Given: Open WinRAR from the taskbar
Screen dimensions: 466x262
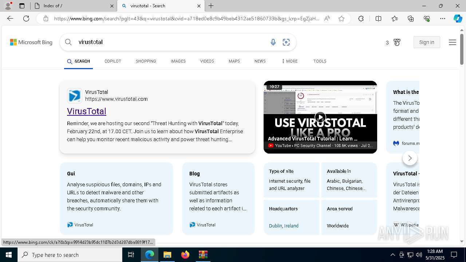Looking at the screenshot, I should (203, 255).
